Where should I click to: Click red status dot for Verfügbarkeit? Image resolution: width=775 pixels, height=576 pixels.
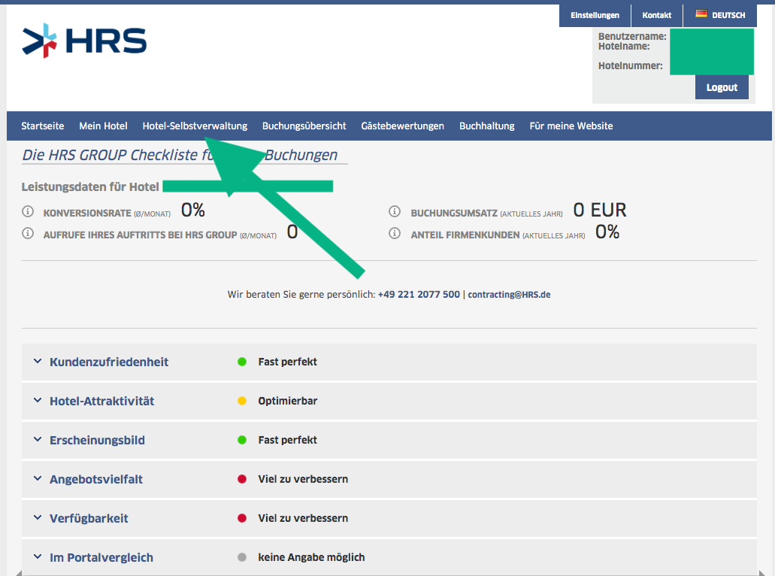pyautogui.click(x=242, y=518)
